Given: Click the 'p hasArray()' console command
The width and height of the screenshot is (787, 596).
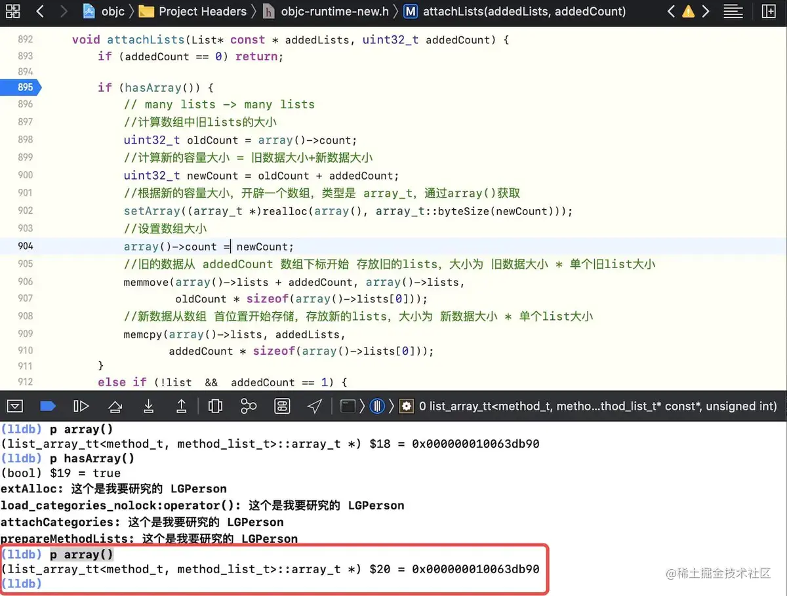Looking at the screenshot, I should [92, 458].
